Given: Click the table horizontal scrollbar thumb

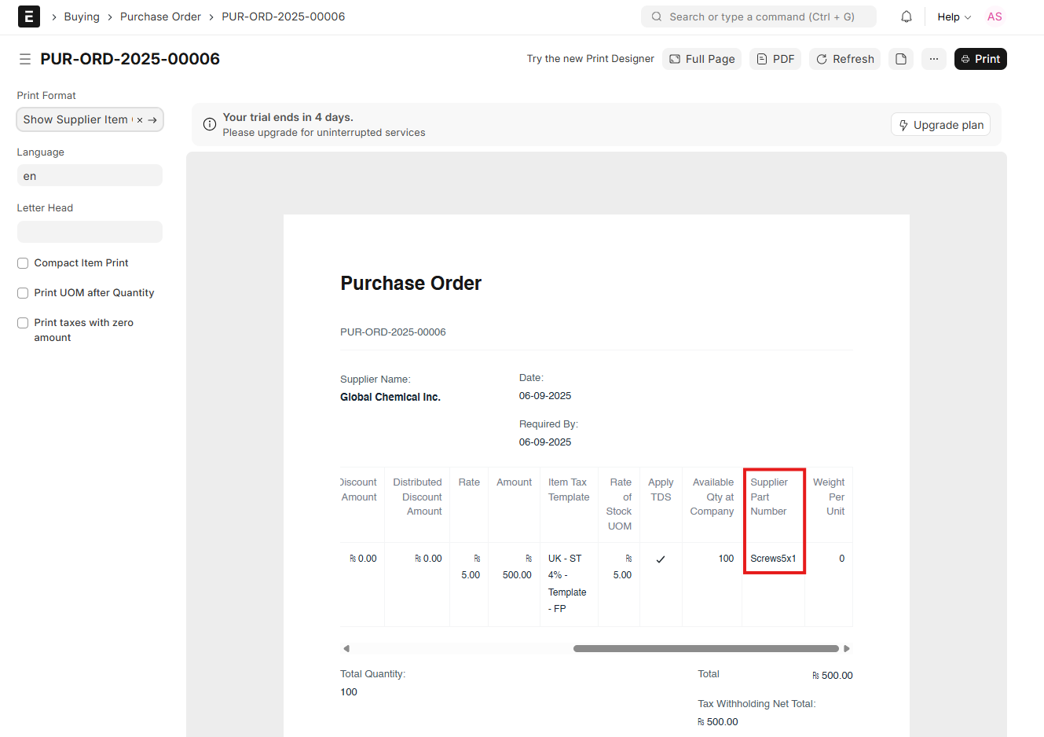Looking at the screenshot, I should tap(705, 649).
